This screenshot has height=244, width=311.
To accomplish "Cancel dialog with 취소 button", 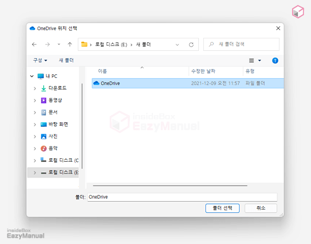I will click(261, 208).
